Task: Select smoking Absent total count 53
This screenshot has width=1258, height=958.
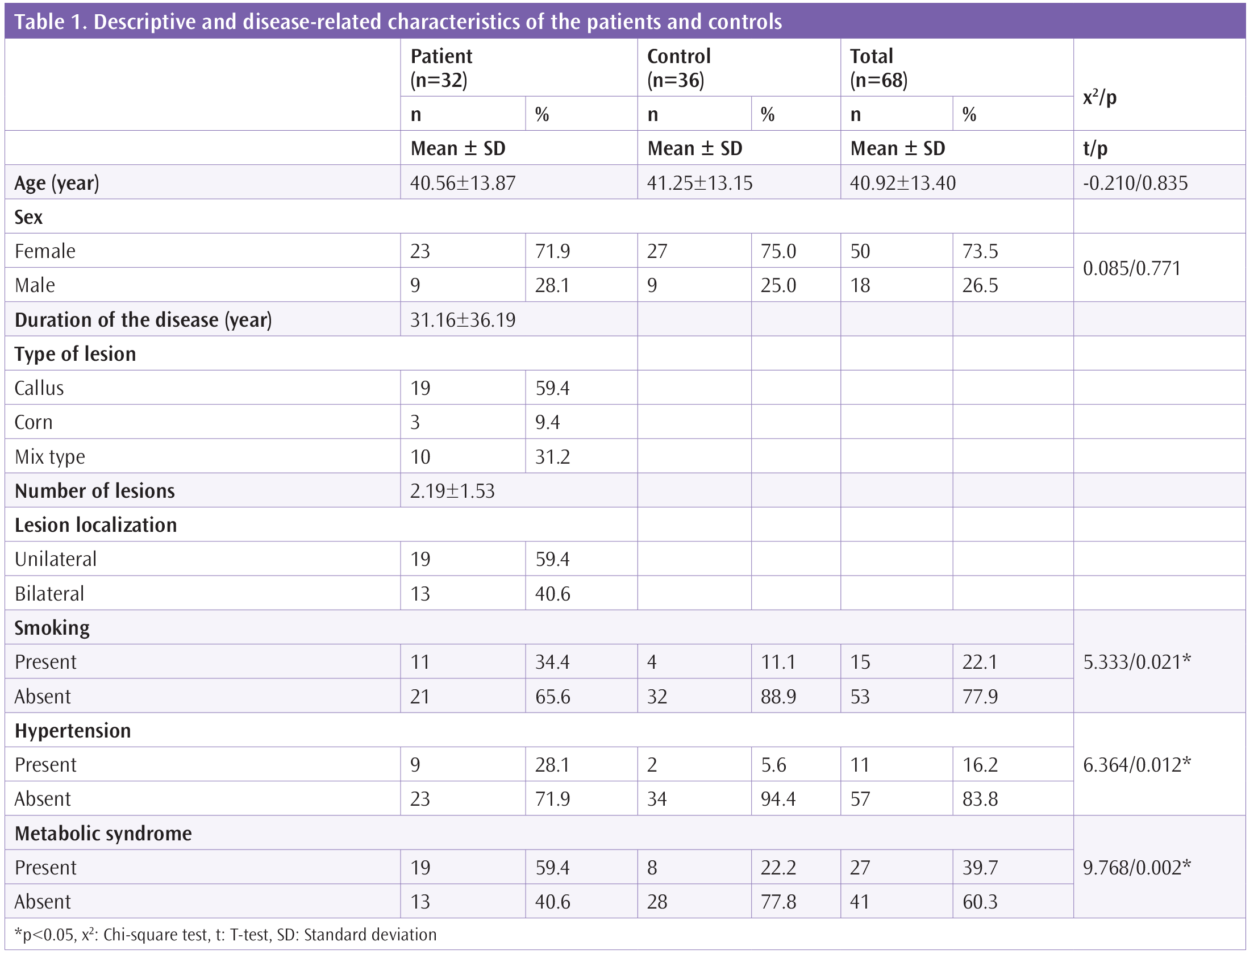Action: click(860, 696)
